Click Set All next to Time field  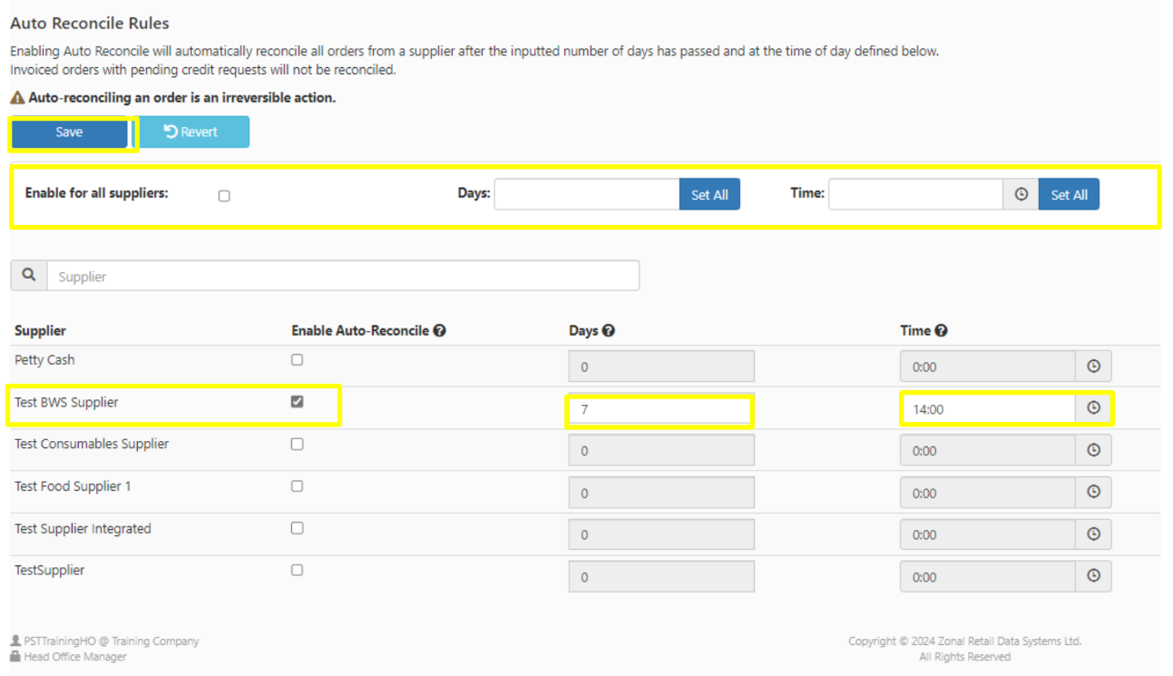pos(1069,194)
